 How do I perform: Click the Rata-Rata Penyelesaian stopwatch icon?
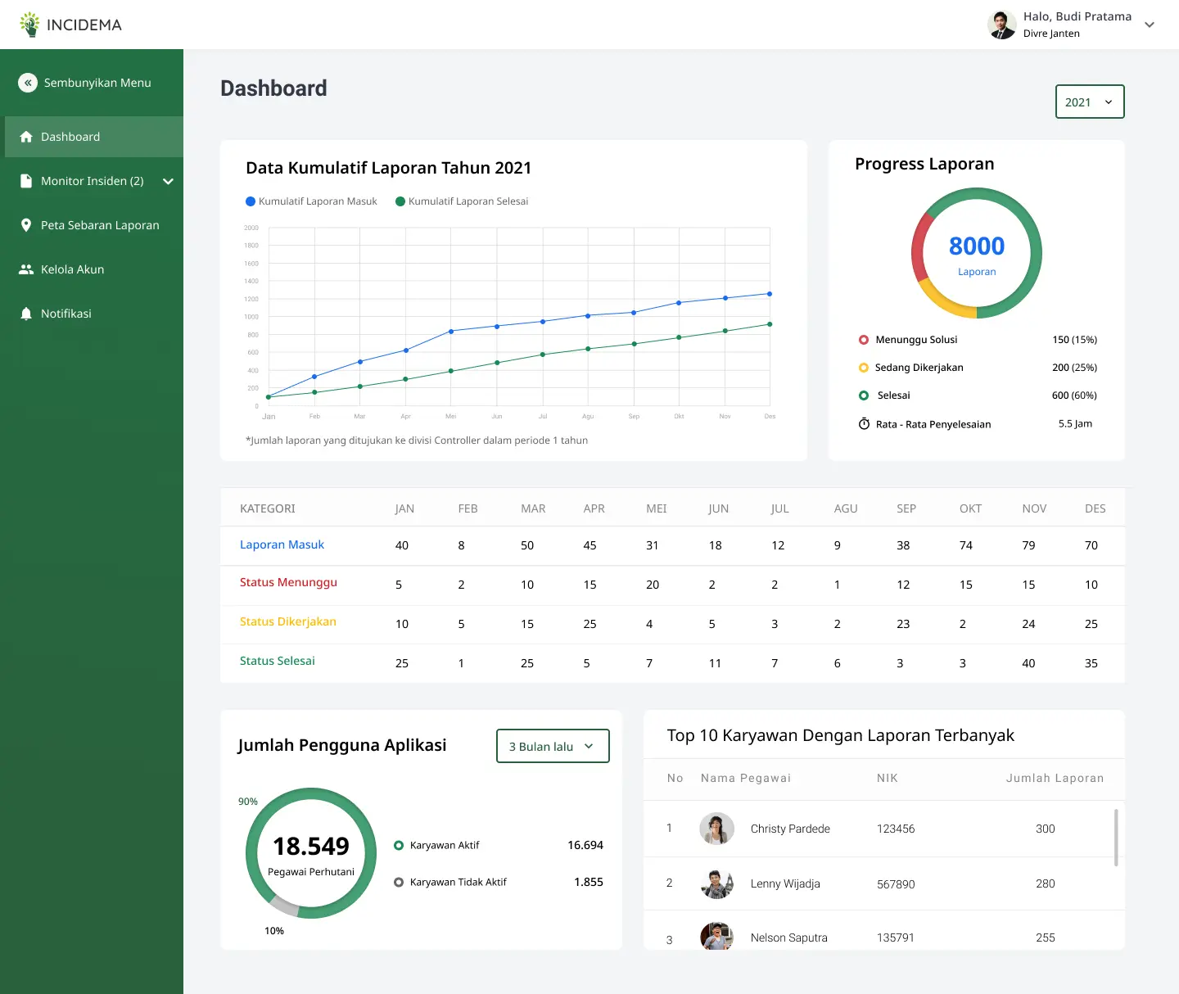(864, 424)
